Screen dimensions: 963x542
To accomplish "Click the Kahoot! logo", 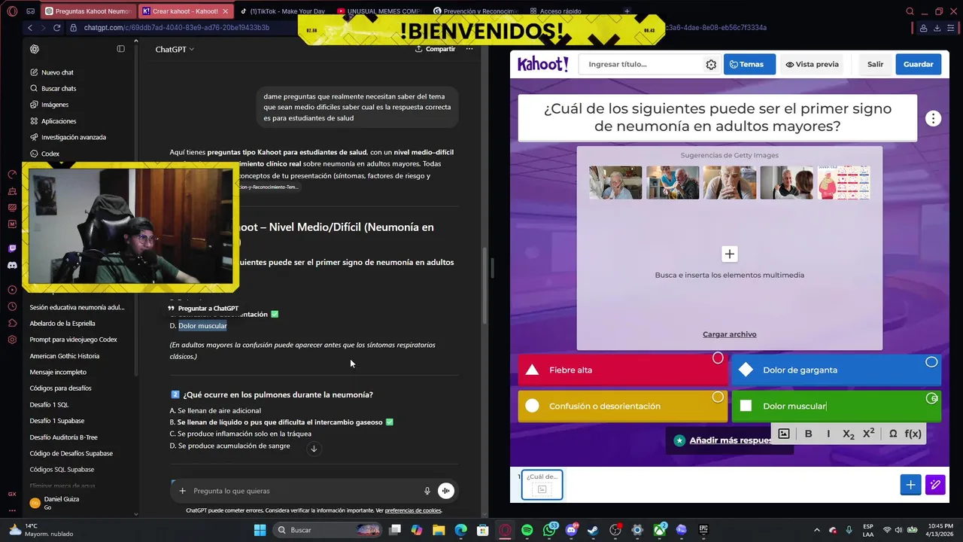I will [x=543, y=64].
